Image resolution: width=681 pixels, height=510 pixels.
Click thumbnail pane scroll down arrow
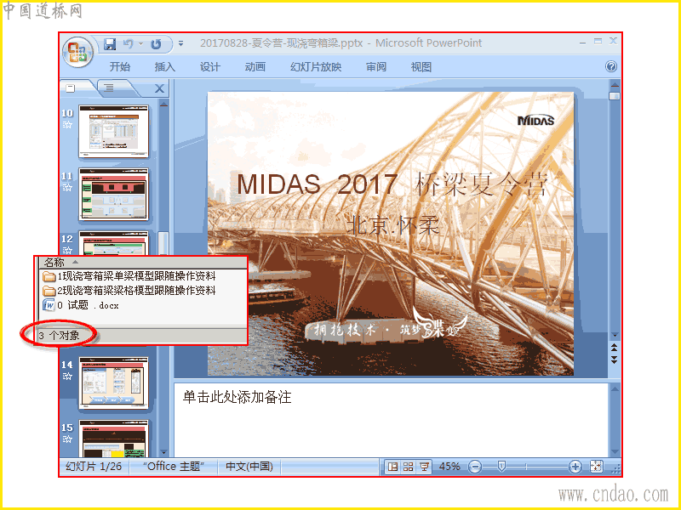[x=163, y=453]
